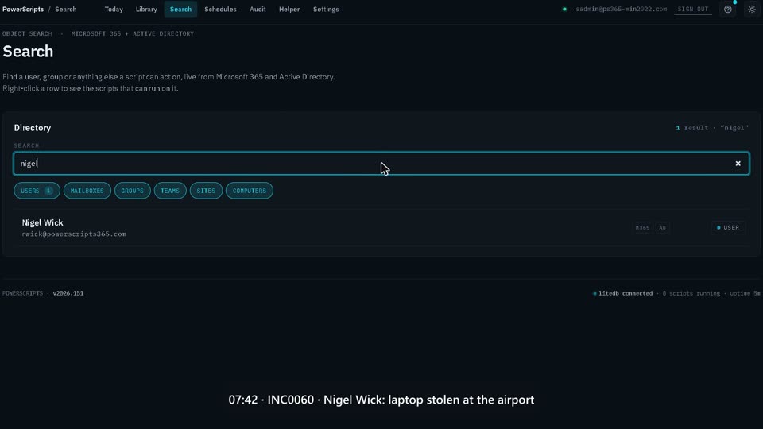The width and height of the screenshot is (763, 429).
Task: Click the litedb connected status text
Action: tap(626, 293)
